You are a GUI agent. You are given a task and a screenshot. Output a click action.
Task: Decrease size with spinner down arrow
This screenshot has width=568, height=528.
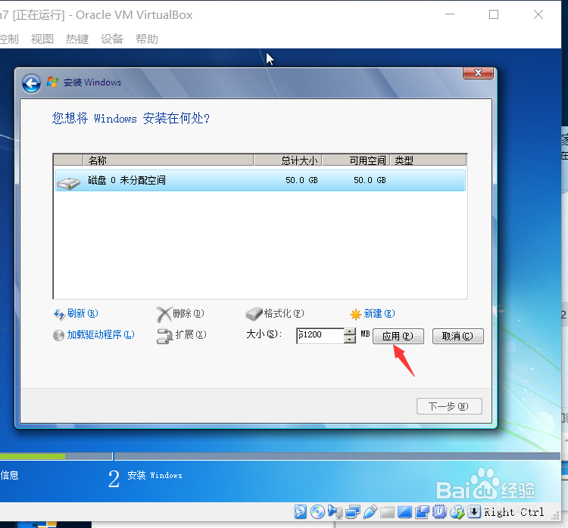click(350, 340)
